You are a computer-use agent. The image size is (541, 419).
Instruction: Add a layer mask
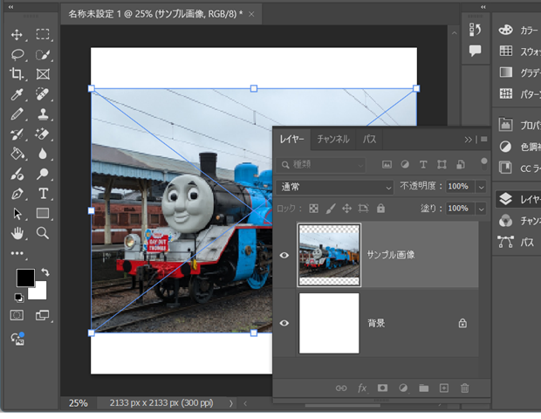(x=382, y=388)
